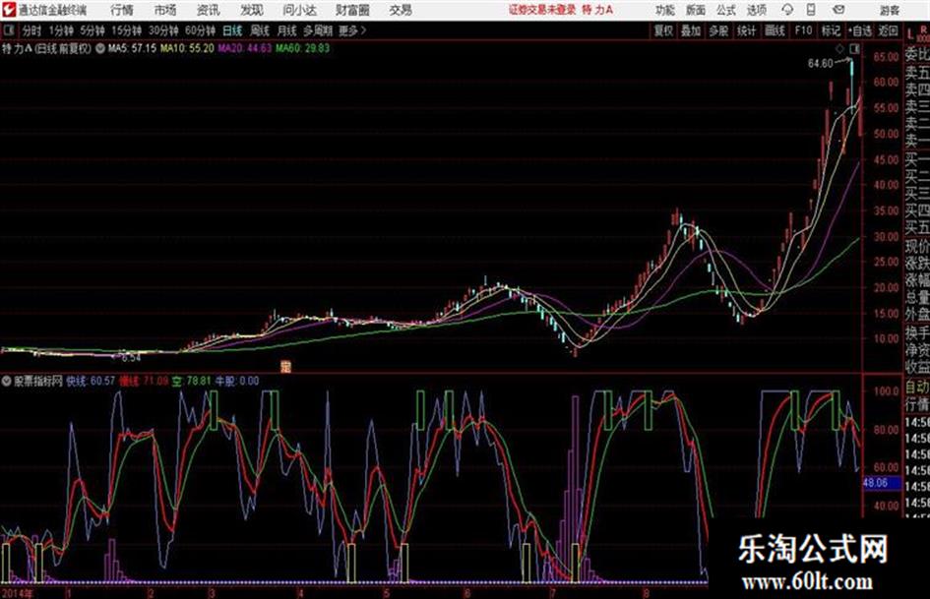Click the 标记 mark button
The width and height of the screenshot is (930, 599).
pos(831,30)
